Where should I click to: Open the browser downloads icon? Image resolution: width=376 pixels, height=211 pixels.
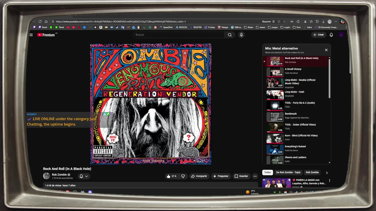[323, 21]
